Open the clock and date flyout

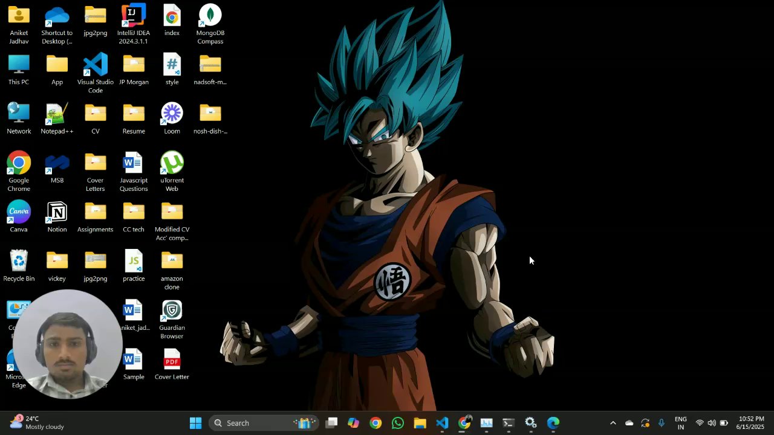pos(750,423)
